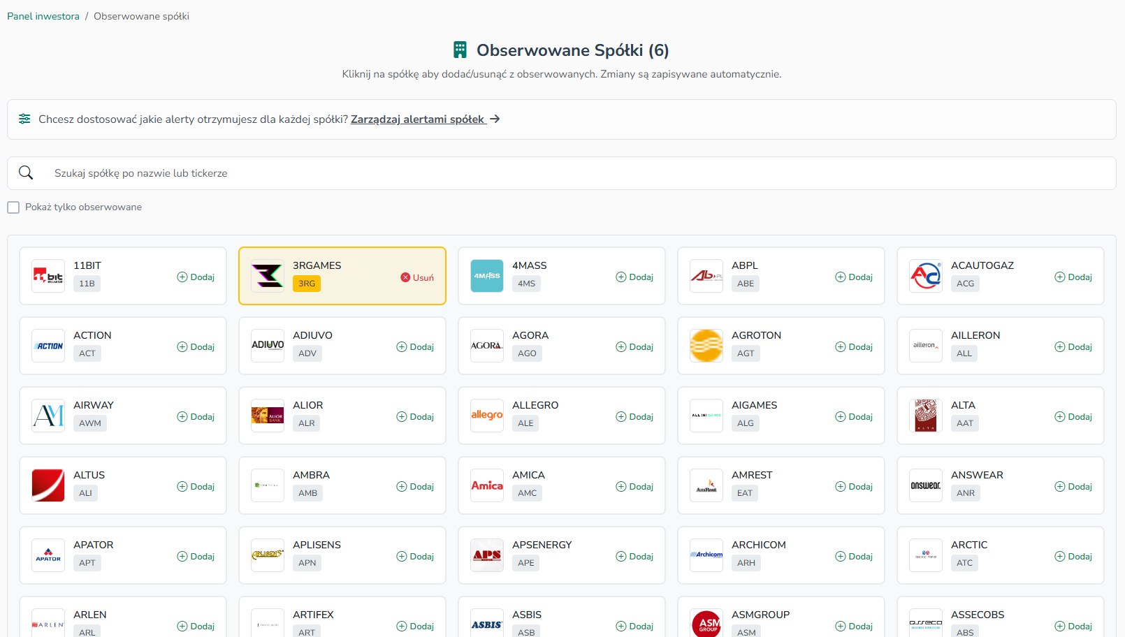The height and width of the screenshot is (637, 1125).
Task: Click the ASMGROUP red circle logo
Action: 706,624
